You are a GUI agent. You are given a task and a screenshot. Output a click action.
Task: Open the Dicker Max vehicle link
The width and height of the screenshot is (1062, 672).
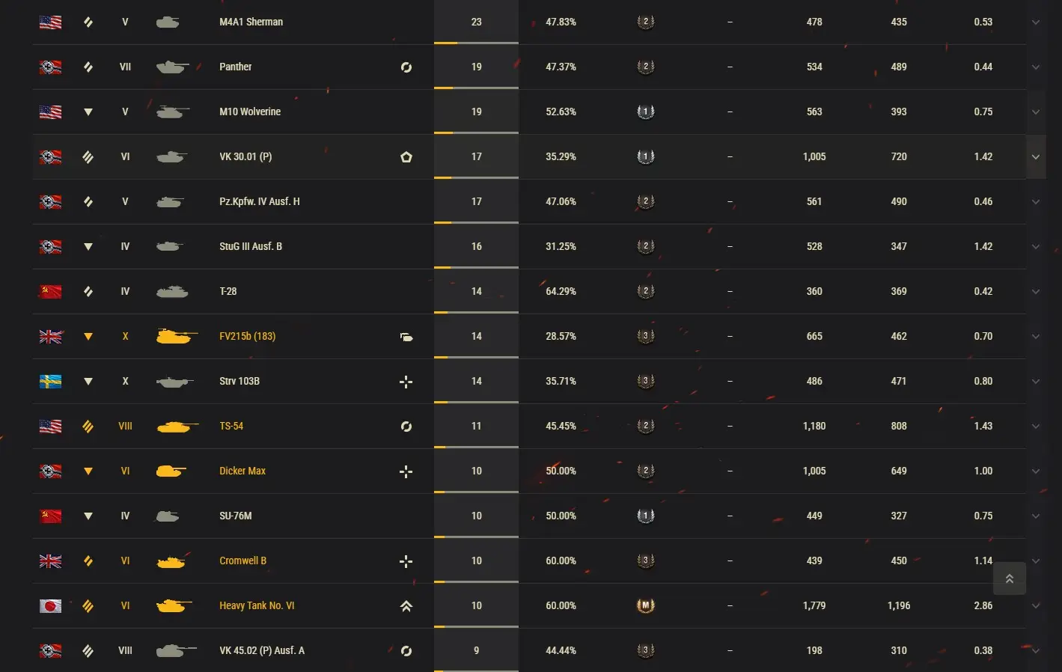tap(242, 471)
